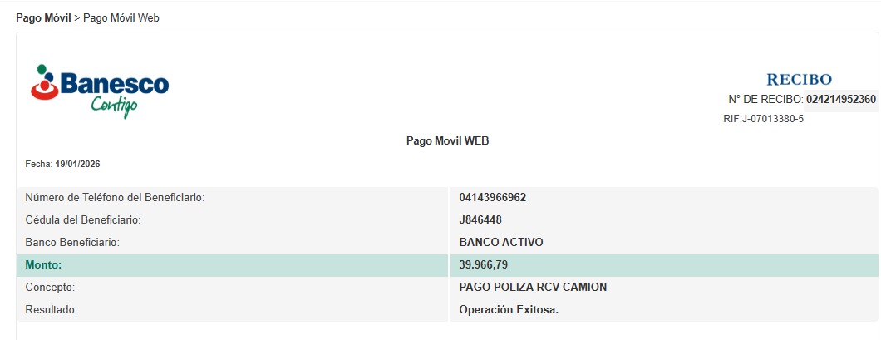Select the Operación Exitosa result text
The width and height of the screenshot is (881, 340).
[x=509, y=310]
